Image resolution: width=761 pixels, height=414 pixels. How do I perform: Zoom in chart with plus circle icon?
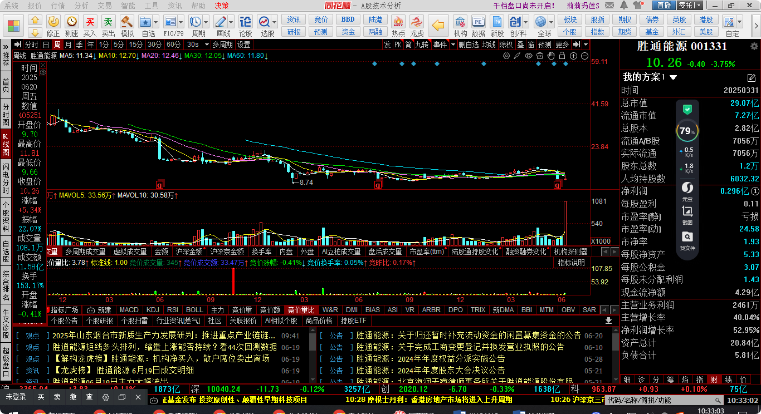pyautogui.click(x=574, y=56)
